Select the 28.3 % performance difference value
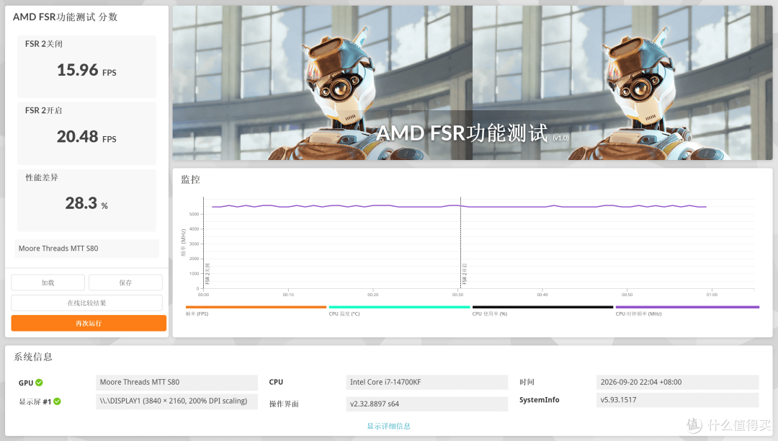Screen dimensions: 778x441 (86, 203)
